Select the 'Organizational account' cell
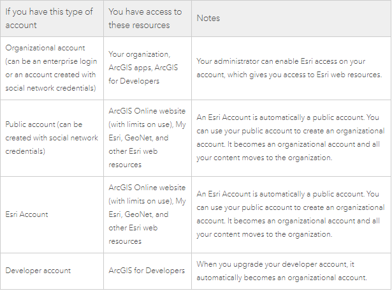The width and height of the screenshot is (392, 291). (52, 68)
